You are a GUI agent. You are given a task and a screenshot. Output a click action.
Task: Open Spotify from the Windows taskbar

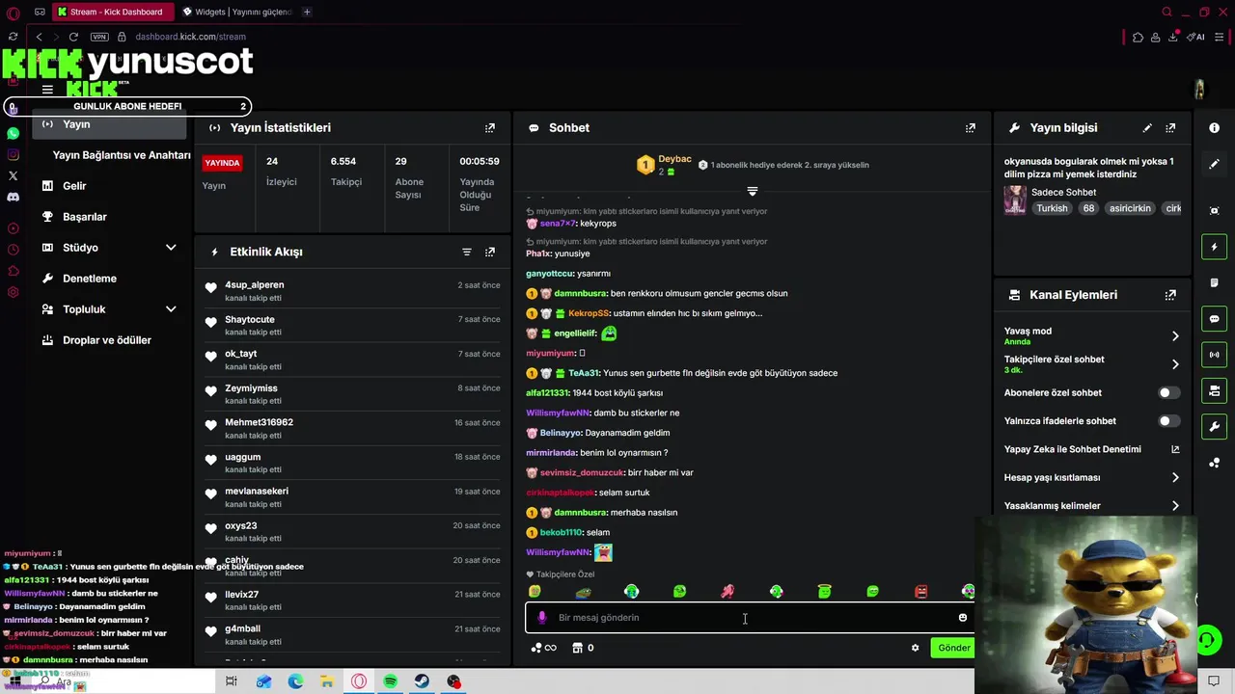point(391,681)
